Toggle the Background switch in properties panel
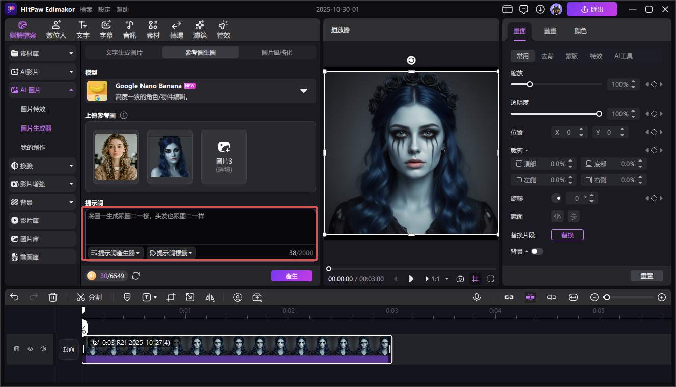This screenshot has height=387, width=676. pyautogui.click(x=537, y=251)
